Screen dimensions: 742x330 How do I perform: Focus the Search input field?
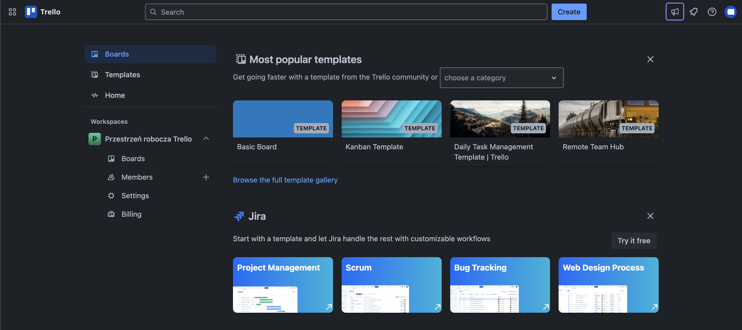(346, 12)
